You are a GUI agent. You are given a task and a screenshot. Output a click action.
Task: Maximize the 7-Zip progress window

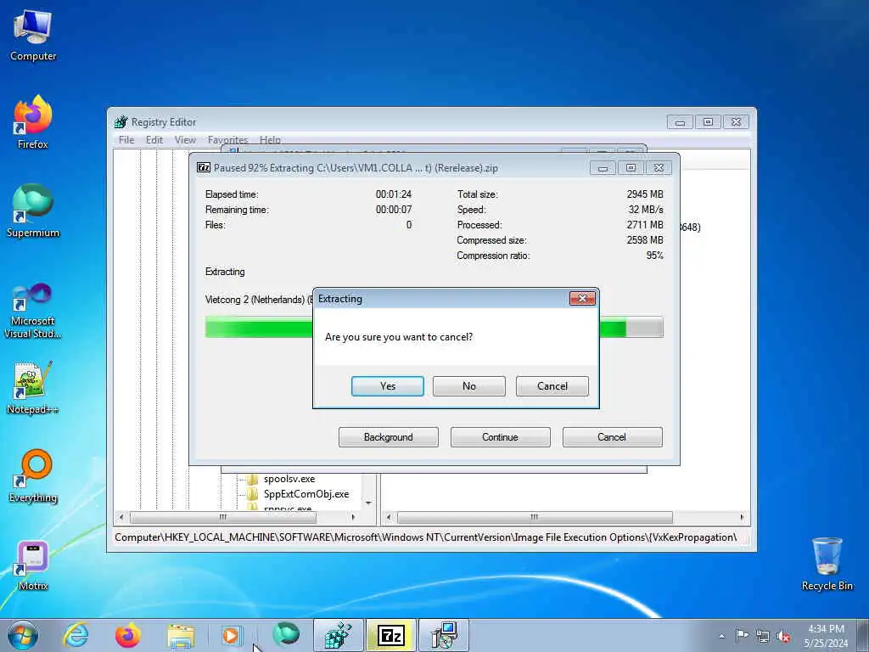pos(631,168)
